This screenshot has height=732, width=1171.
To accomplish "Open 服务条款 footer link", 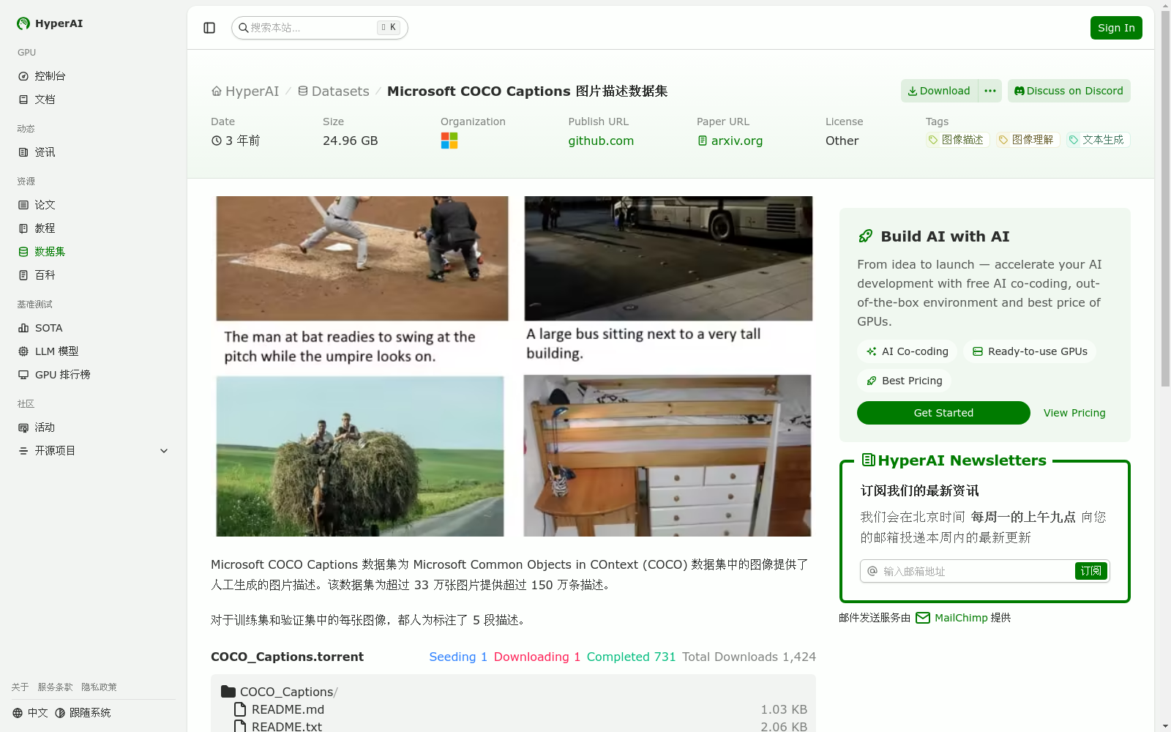I will (55, 687).
